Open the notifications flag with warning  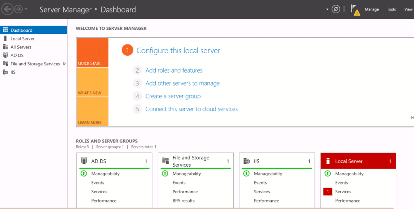pyautogui.click(x=355, y=10)
